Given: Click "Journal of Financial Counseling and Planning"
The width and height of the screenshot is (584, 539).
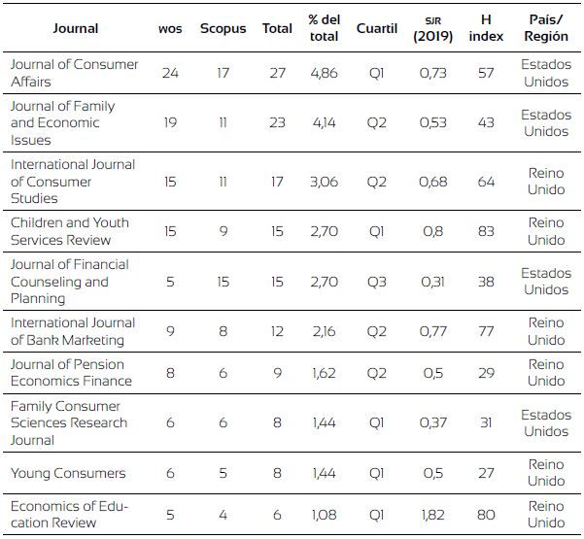Looking at the screenshot, I should (x=69, y=282).
